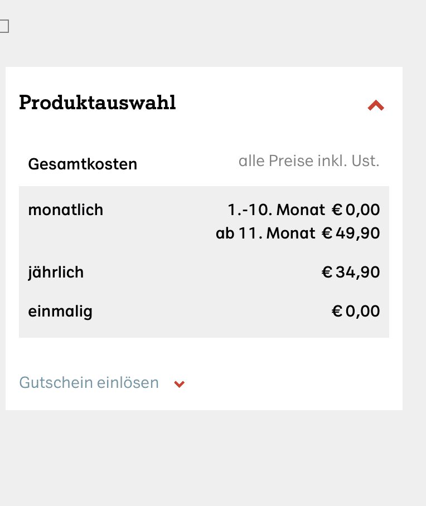Select the 34,90 yearly amount
Screen dimensions: 426x506
click(358, 273)
